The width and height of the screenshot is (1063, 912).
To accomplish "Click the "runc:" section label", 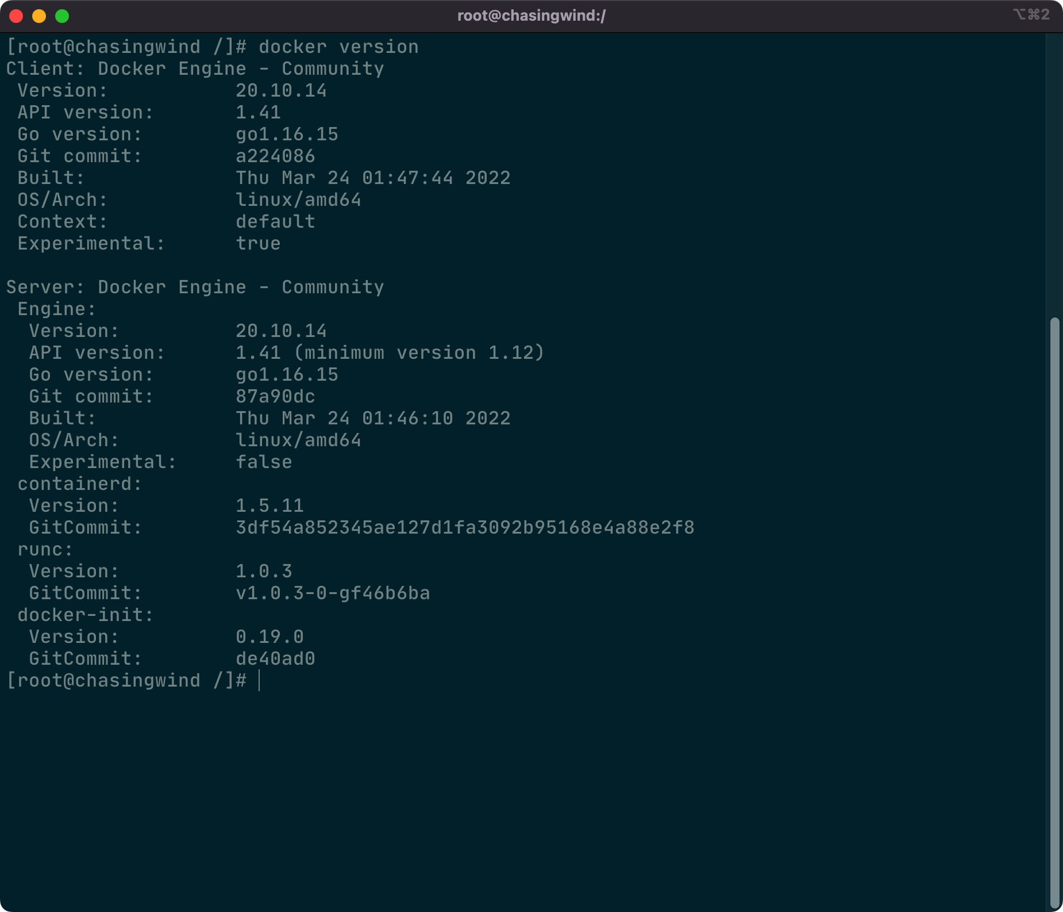I will click(x=45, y=549).
